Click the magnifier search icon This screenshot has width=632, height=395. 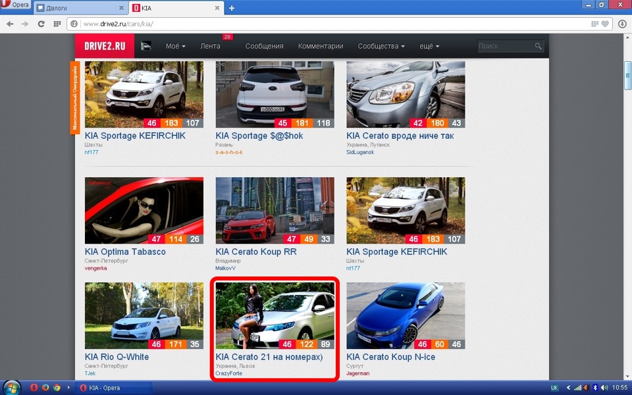[x=538, y=46]
